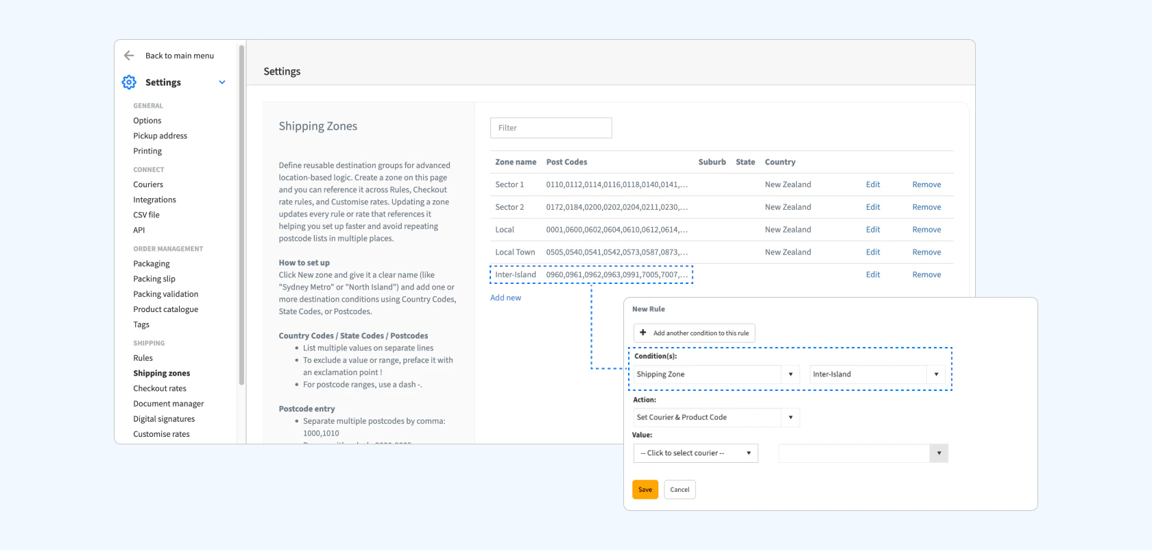The width and height of the screenshot is (1152, 550).
Task: Click Add new shipping zone link
Action: pyautogui.click(x=505, y=298)
